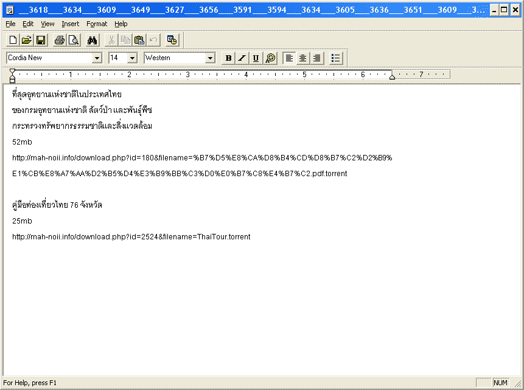Expand the Western script dropdown

(x=211, y=58)
